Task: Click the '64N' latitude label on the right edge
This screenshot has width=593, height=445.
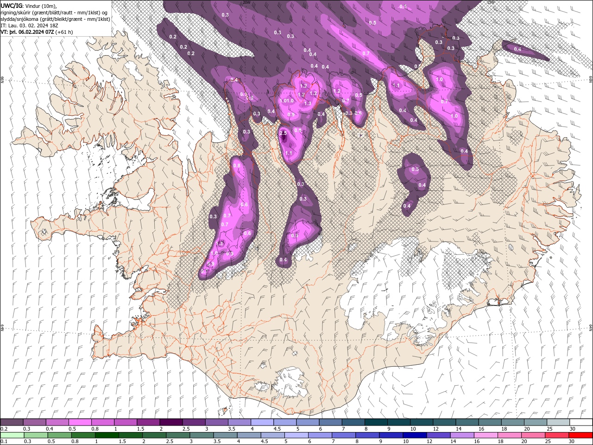Action: pyautogui.click(x=591, y=328)
